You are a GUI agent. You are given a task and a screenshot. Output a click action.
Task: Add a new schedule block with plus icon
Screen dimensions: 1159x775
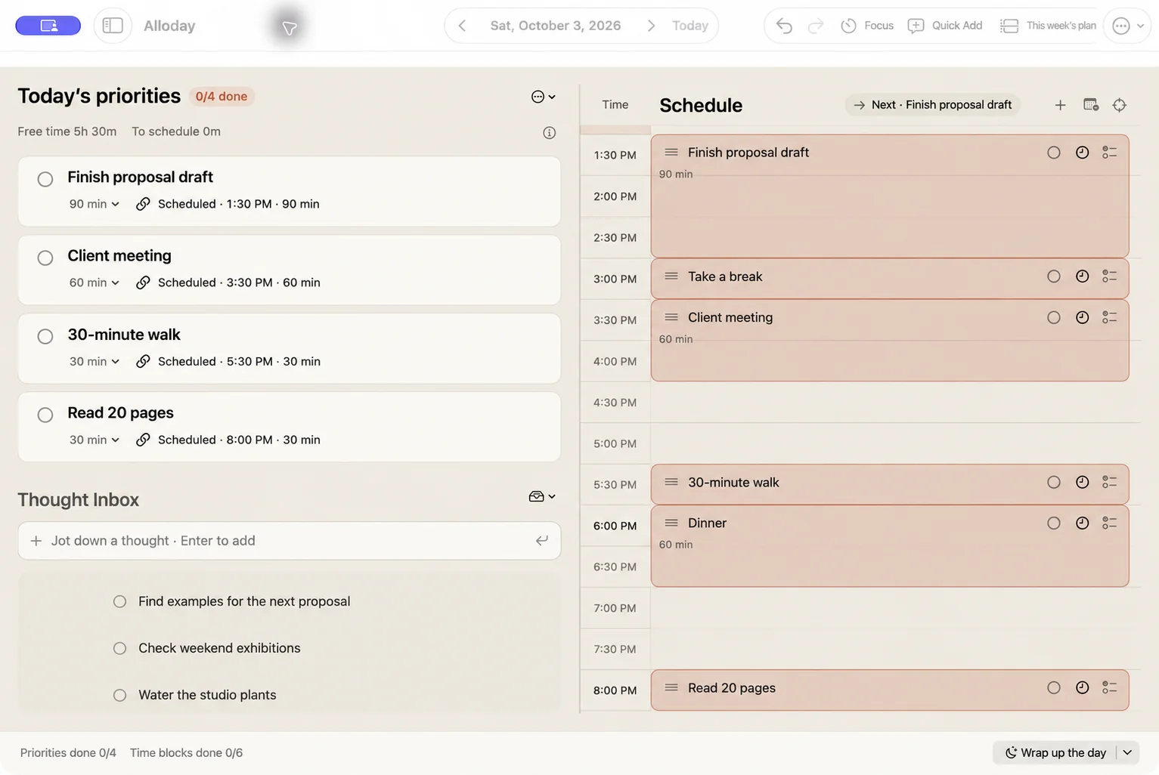pyautogui.click(x=1060, y=105)
